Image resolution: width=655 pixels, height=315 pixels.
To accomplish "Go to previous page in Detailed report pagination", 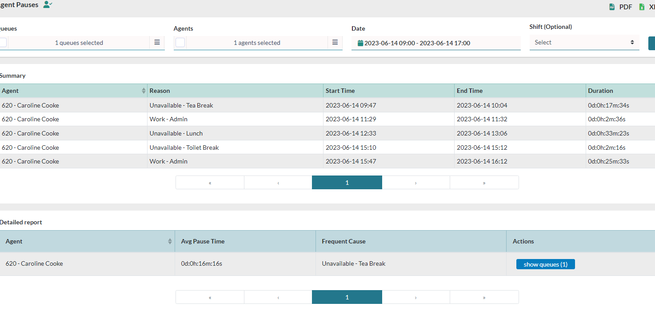I will [x=278, y=297].
